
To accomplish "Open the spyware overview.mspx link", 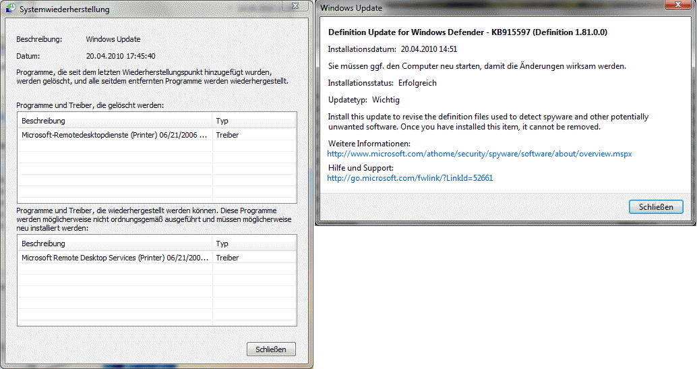I will click(479, 154).
